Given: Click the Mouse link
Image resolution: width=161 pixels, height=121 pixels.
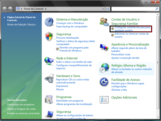Looking at the screenshot, I should coord(60,89).
